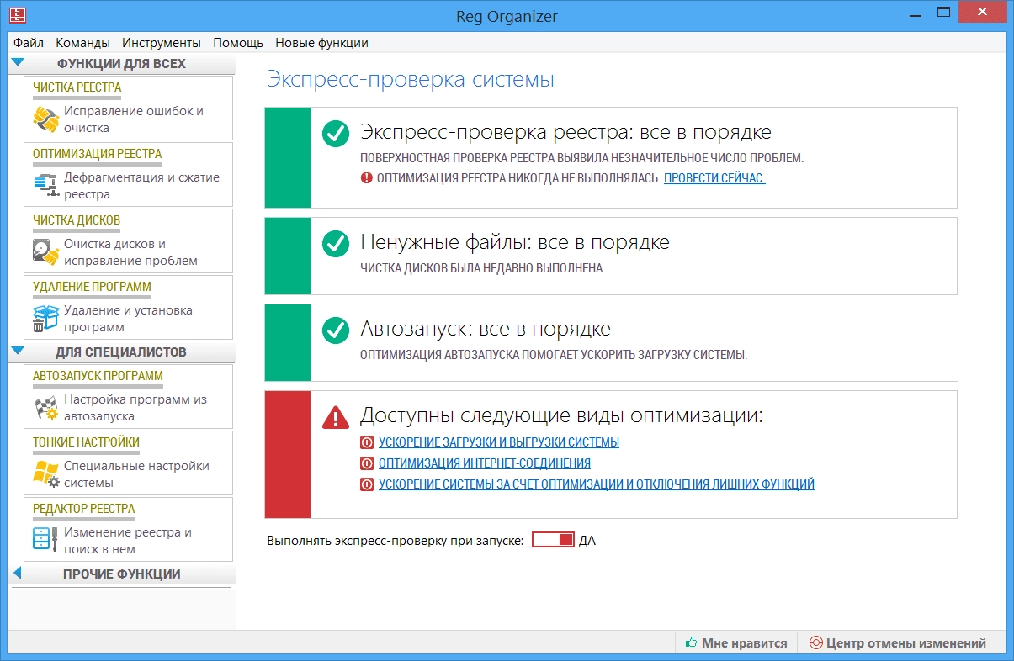
Task: Click the fine tweaks Windows gear icon
Action: point(45,474)
